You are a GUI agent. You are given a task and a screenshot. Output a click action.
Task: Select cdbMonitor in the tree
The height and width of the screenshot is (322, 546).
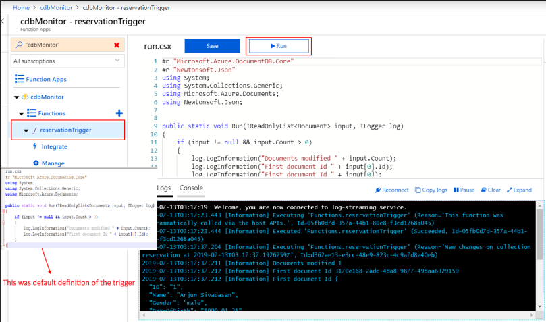tap(47, 97)
